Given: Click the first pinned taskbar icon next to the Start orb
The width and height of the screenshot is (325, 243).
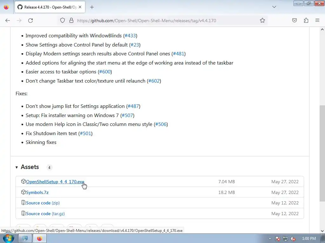Looking at the screenshot, I should pos(25,239).
